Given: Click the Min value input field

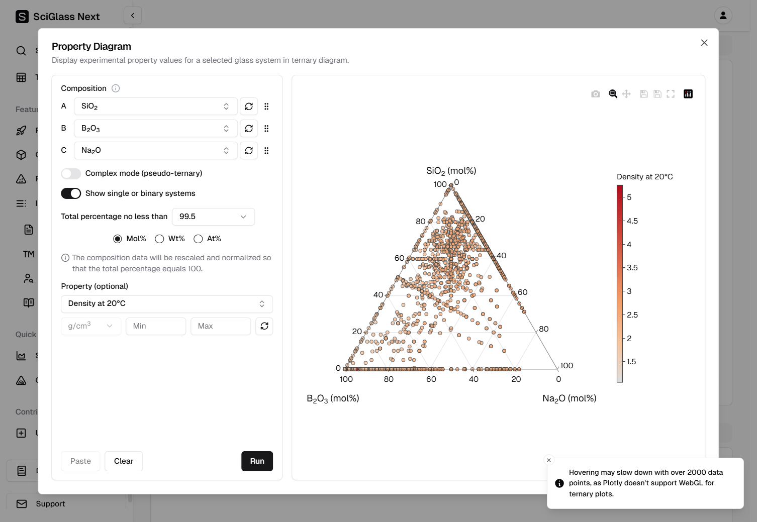Looking at the screenshot, I should pos(156,326).
